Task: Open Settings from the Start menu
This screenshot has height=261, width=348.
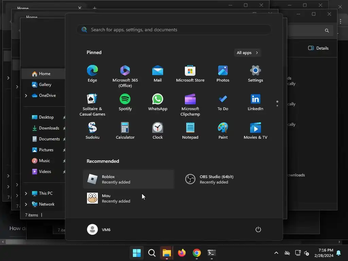Action: click(x=256, y=74)
